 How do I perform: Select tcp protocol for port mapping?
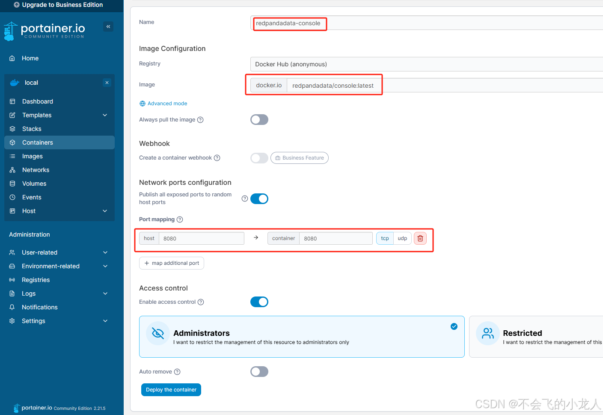pyautogui.click(x=385, y=238)
